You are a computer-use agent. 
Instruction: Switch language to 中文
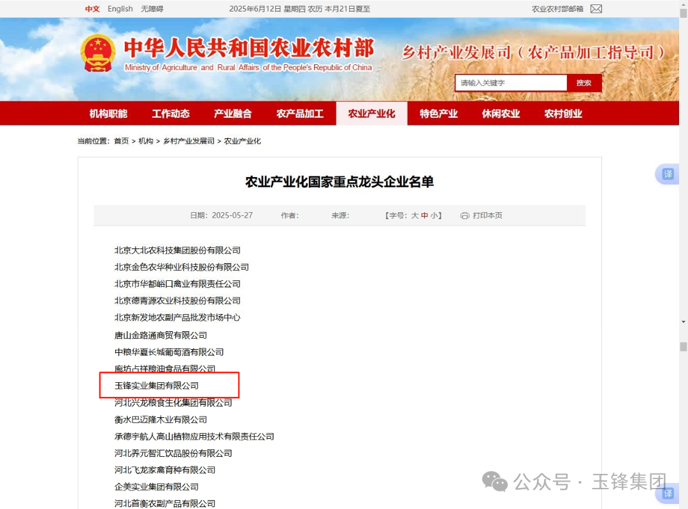pos(92,9)
